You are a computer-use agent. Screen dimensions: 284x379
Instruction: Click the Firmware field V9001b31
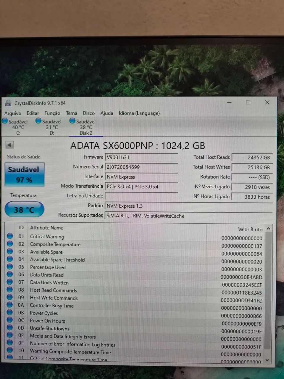click(x=141, y=158)
